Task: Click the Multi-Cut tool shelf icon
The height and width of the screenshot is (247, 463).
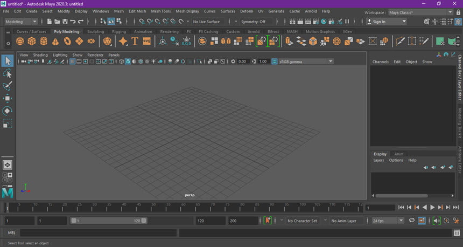Action: click(400, 41)
